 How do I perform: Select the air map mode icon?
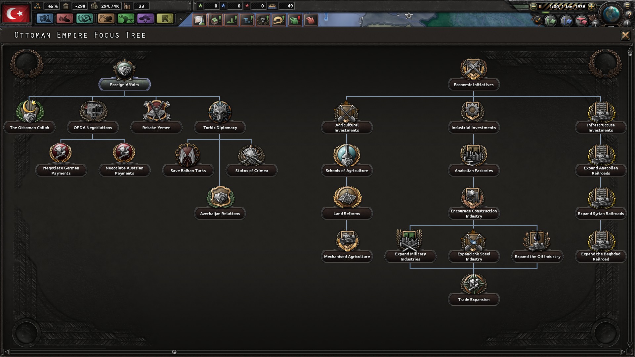581,21
